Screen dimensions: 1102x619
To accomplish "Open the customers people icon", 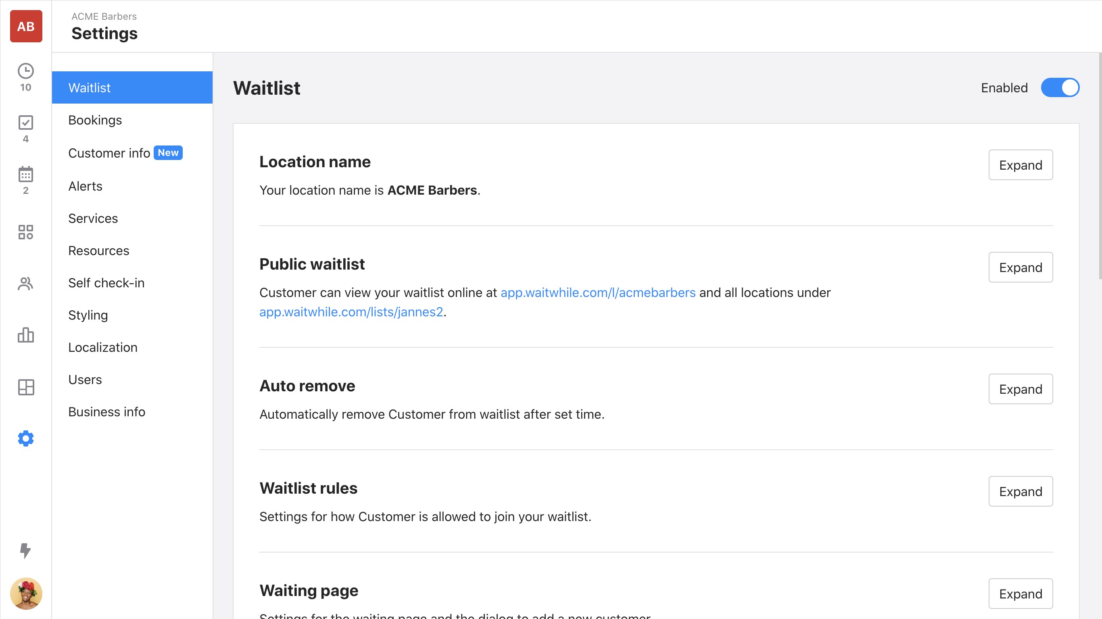I will pos(26,283).
